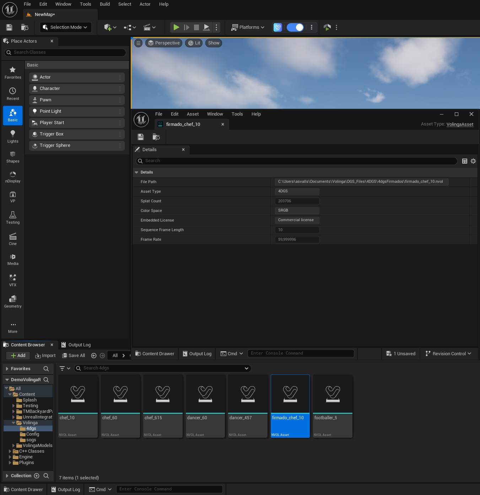Toggle the blue Volinga switch
The image size is (480, 495).
point(295,27)
